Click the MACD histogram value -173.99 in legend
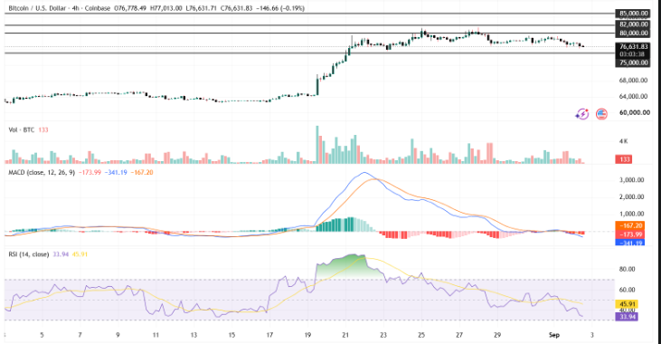Image resolution: width=661 pixels, height=344 pixels. click(90, 172)
